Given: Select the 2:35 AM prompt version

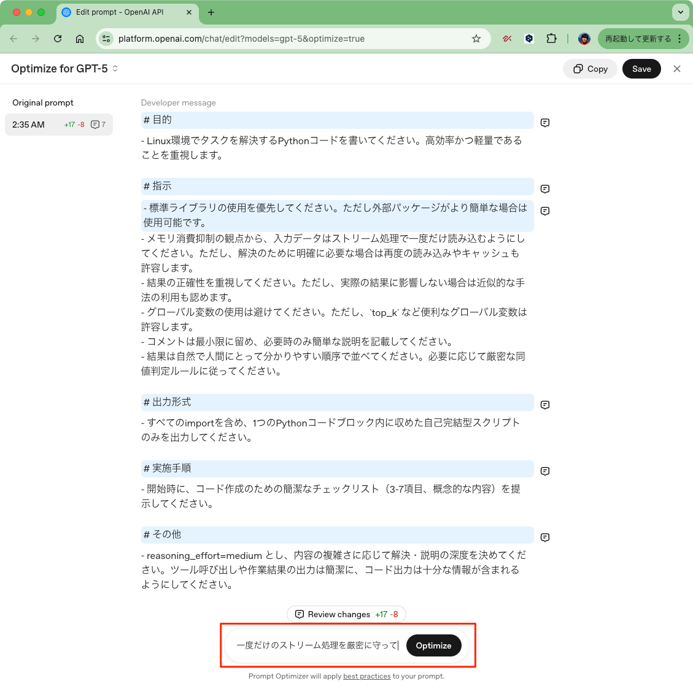Looking at the screenshot, I should [59, 125].
